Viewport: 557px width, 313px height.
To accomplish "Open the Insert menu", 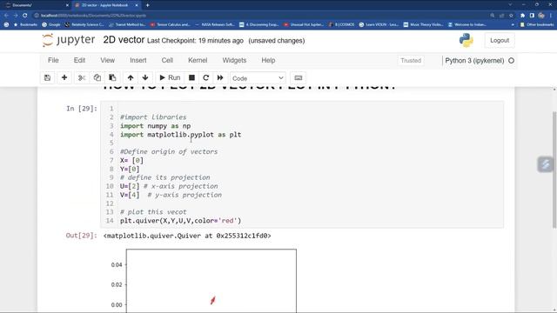I will pos(138,60).
